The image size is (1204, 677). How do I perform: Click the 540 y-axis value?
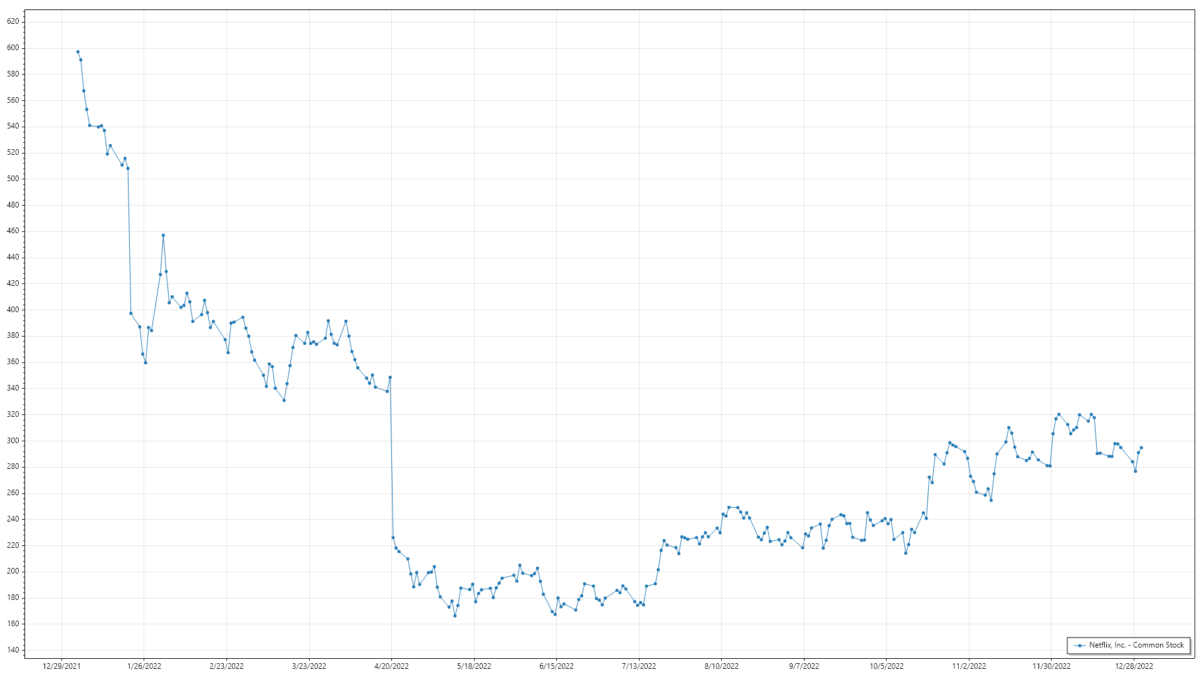coord(13,126)
